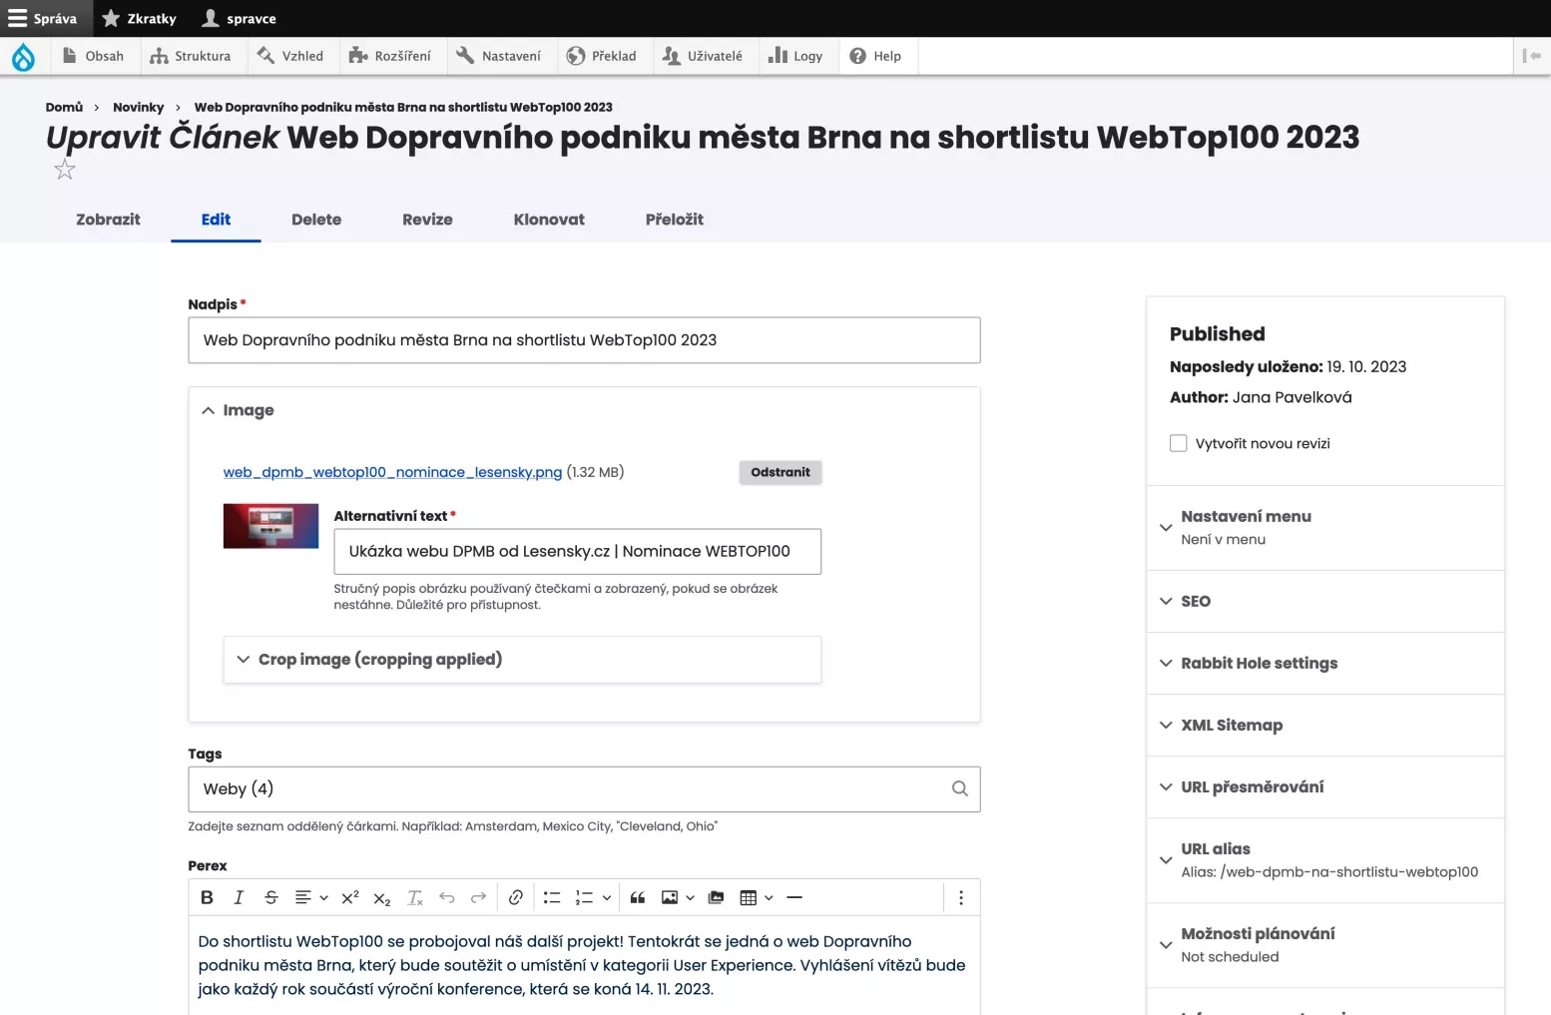Open the Rozšíření admin menu
This screenshot has height=1015, width=1551.
click(x=390, y=56)
